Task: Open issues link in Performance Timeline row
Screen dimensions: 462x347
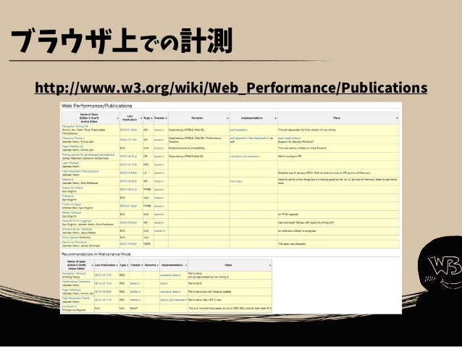Action: [135, 283]
